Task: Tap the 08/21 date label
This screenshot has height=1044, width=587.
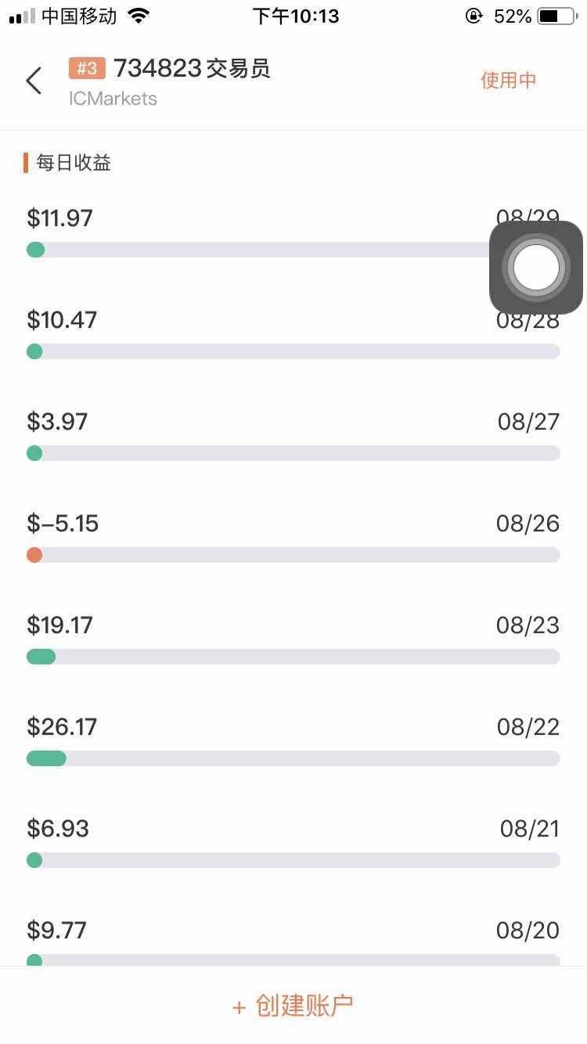Action: click(x=530, y=829)
